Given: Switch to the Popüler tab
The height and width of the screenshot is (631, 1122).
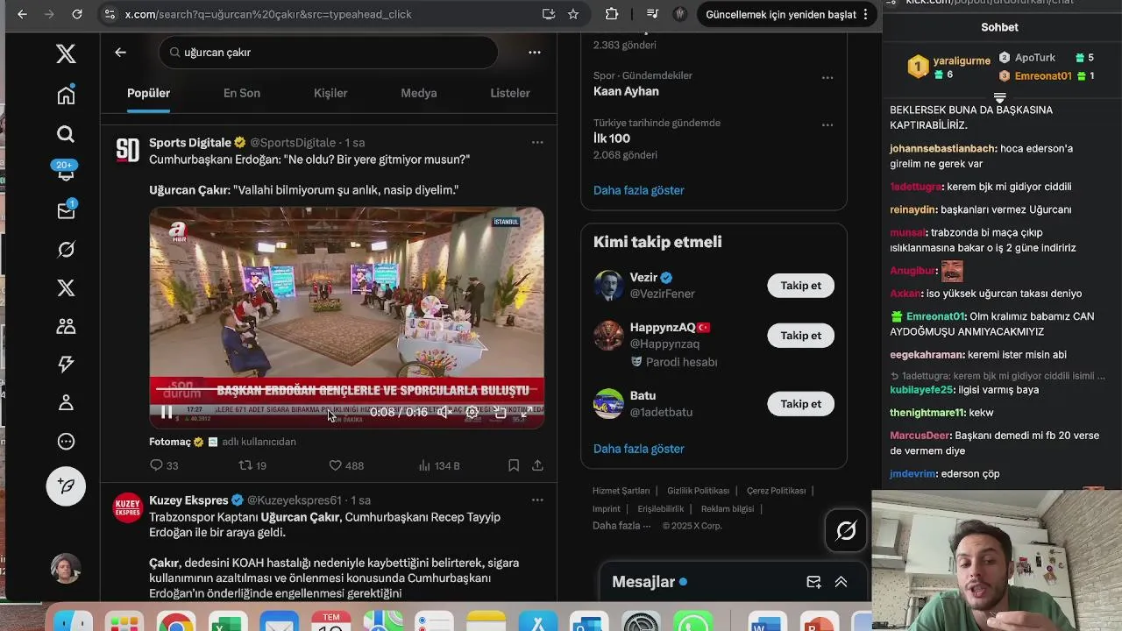Looking at the screenshot, I should (x=148, y=93).
